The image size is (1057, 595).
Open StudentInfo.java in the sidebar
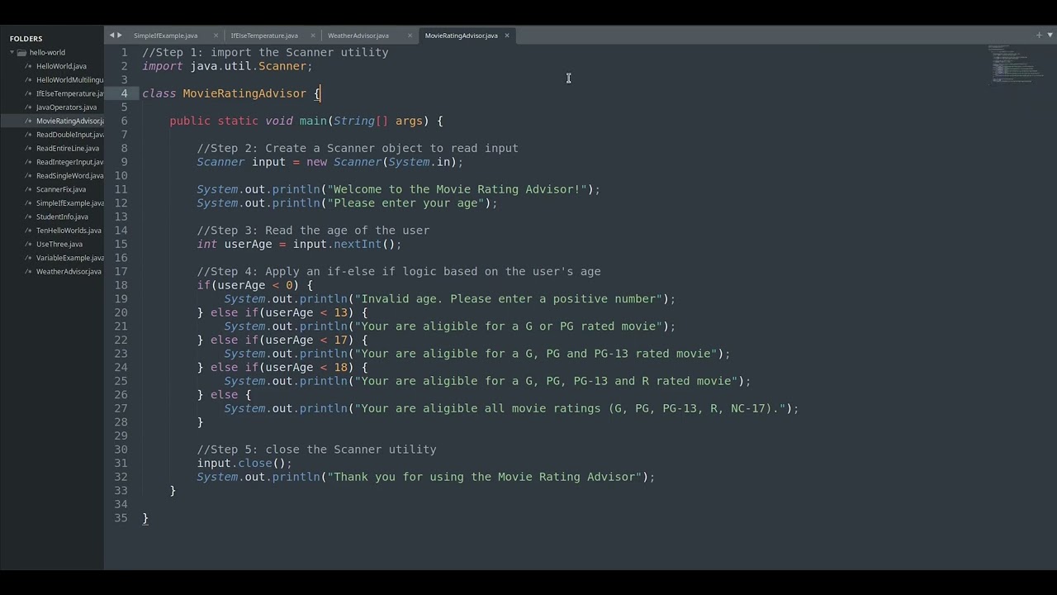pyautogui.click(x=62, y=217)
